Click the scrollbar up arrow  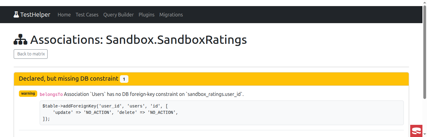point(425,3)
